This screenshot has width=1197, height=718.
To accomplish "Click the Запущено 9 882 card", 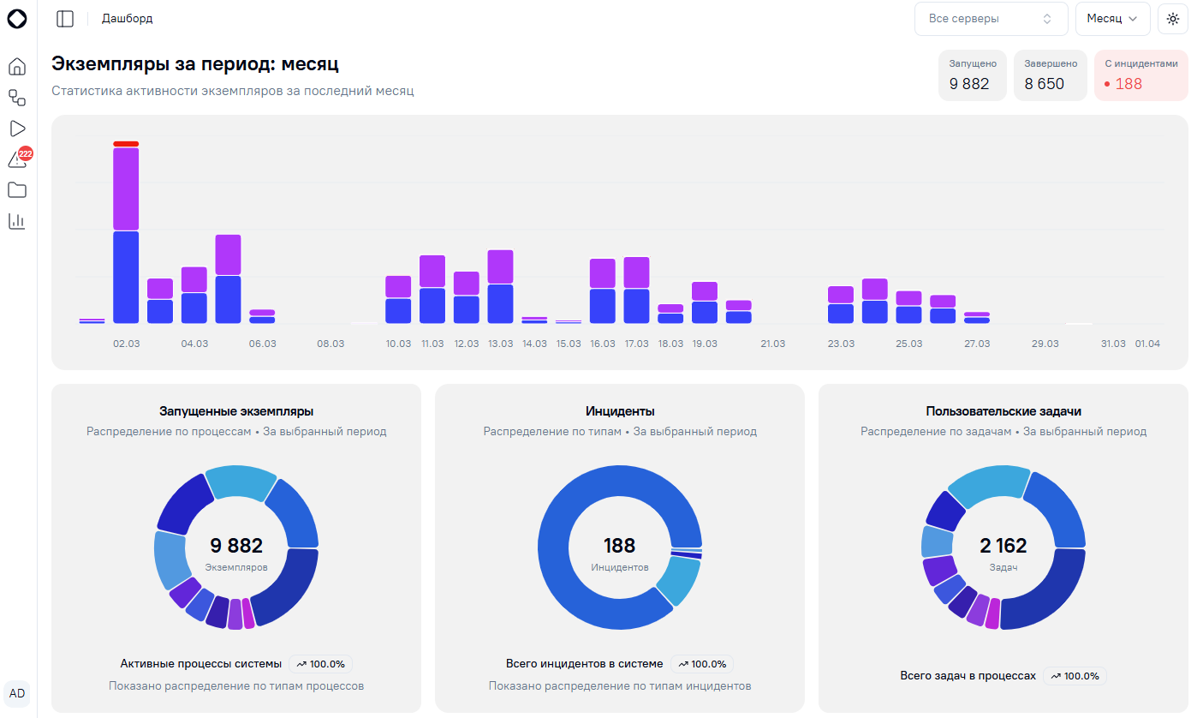I will 972,75.
